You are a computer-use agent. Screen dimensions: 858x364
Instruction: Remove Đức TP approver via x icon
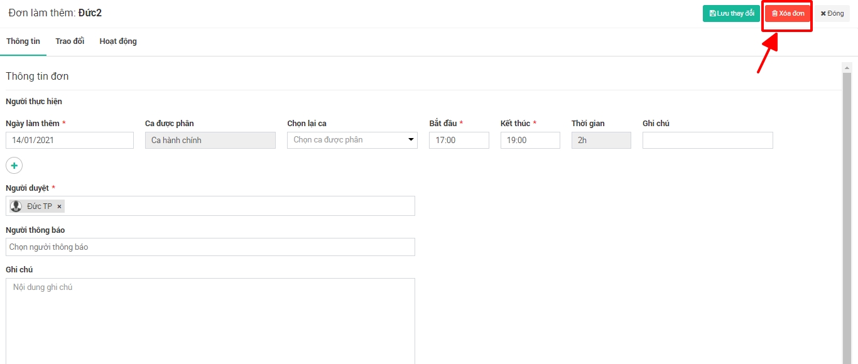pyautogui.click(x=60, y=206)
